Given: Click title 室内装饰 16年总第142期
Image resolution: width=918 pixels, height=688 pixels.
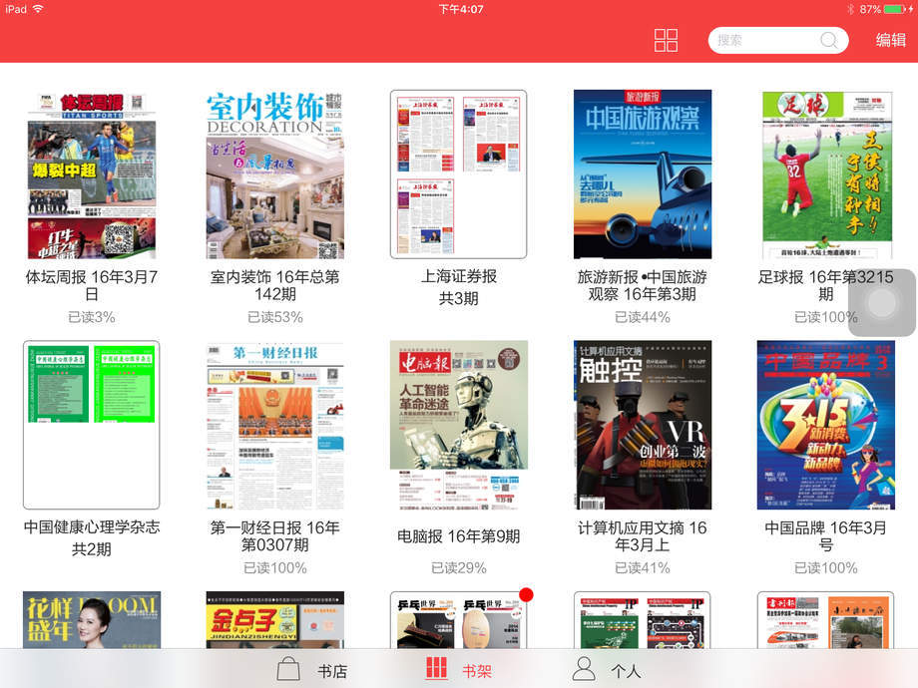Looking at the screenshot, I should pos(275,285).
